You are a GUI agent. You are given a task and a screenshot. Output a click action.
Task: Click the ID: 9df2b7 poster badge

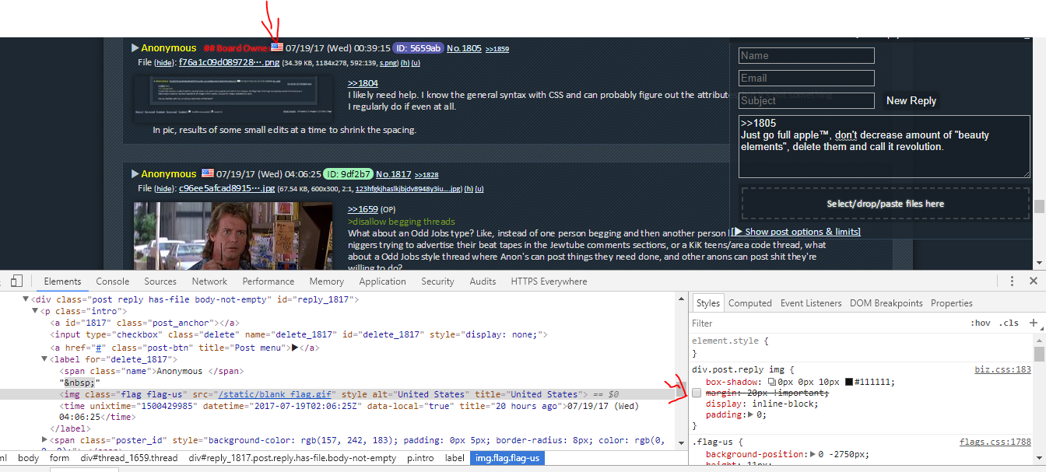click(x=347, y=173)
